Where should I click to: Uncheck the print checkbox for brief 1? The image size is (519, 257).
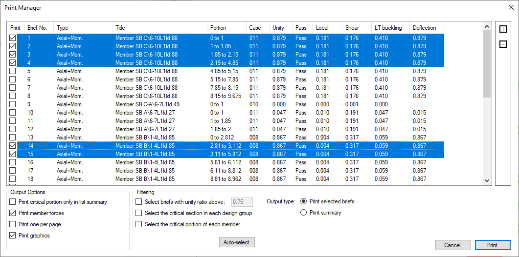13,38
